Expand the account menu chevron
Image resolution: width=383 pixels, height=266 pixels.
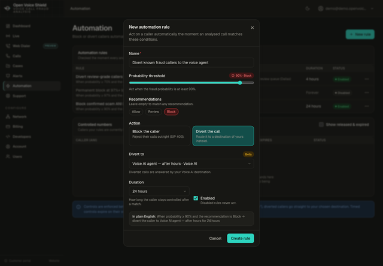(x=372, y=8)
